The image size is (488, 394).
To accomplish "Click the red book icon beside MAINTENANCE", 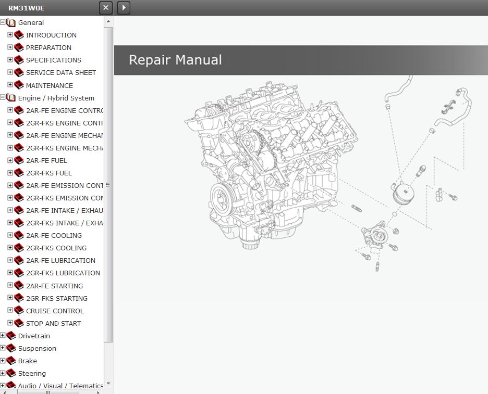I will pyautogui.click(x=19, y=85).
